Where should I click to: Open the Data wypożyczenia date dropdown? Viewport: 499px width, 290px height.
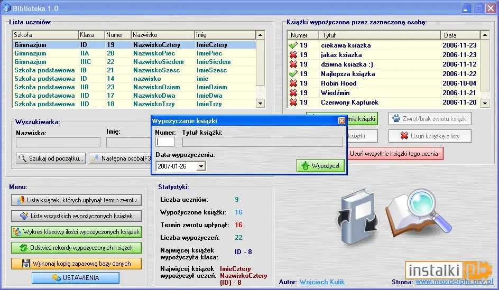(201, 166)
